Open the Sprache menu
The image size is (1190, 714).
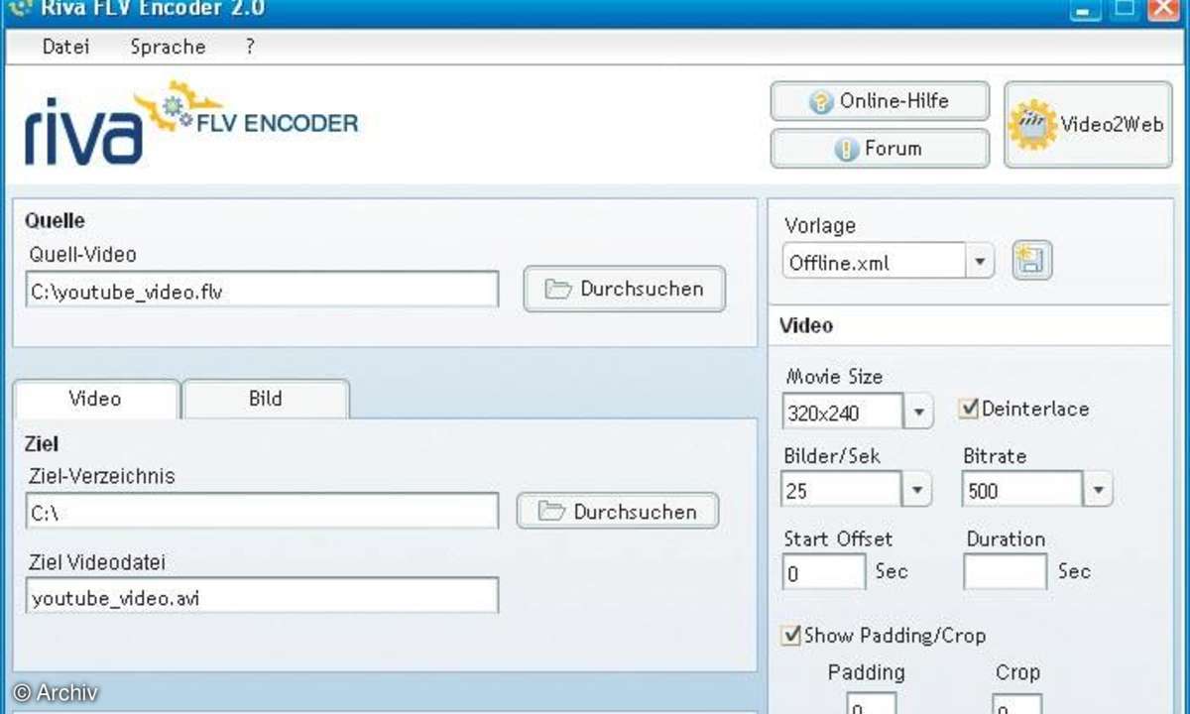168,47
